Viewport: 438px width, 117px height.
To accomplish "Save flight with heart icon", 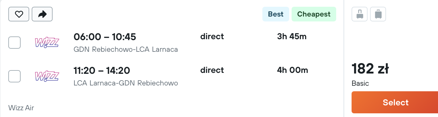I will (x=19, y=14).
